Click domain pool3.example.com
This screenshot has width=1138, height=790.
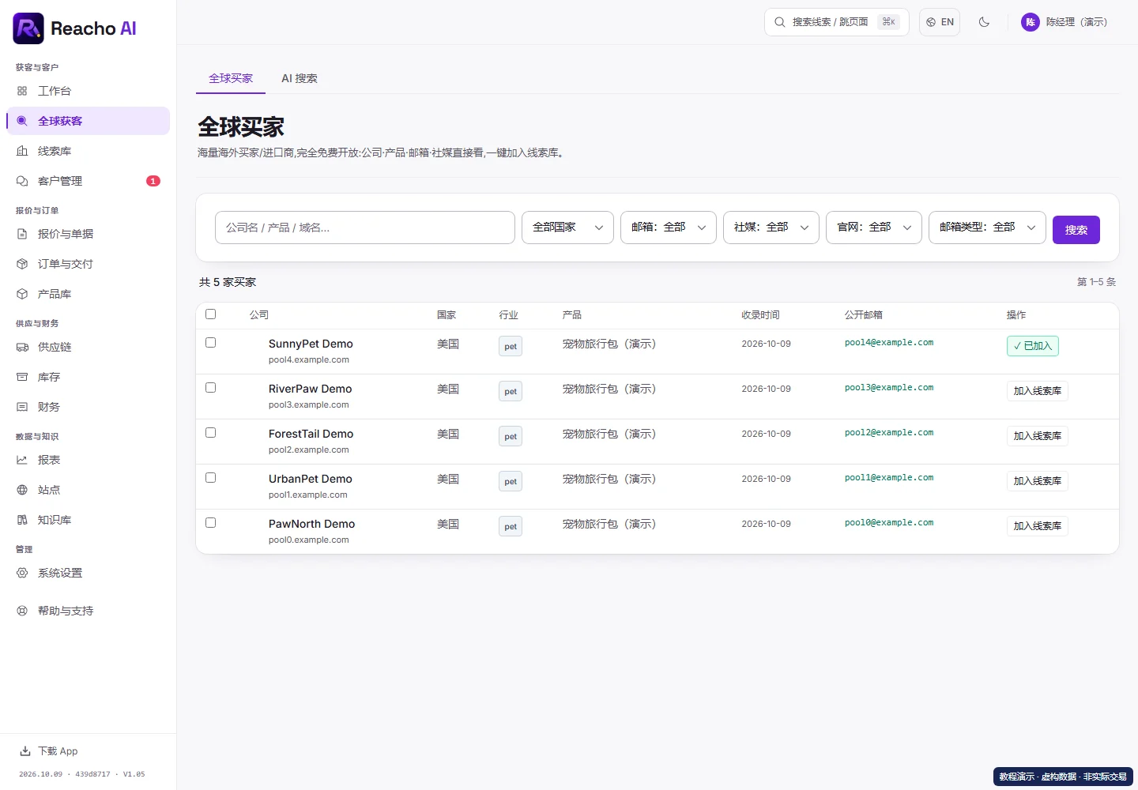click(x=309, y=404)
